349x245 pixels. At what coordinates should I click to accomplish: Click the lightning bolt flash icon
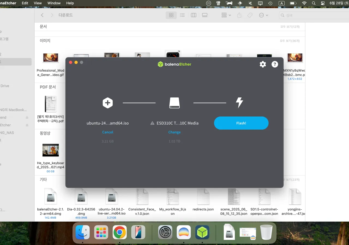pyautogui.click(x=239, y=103)
